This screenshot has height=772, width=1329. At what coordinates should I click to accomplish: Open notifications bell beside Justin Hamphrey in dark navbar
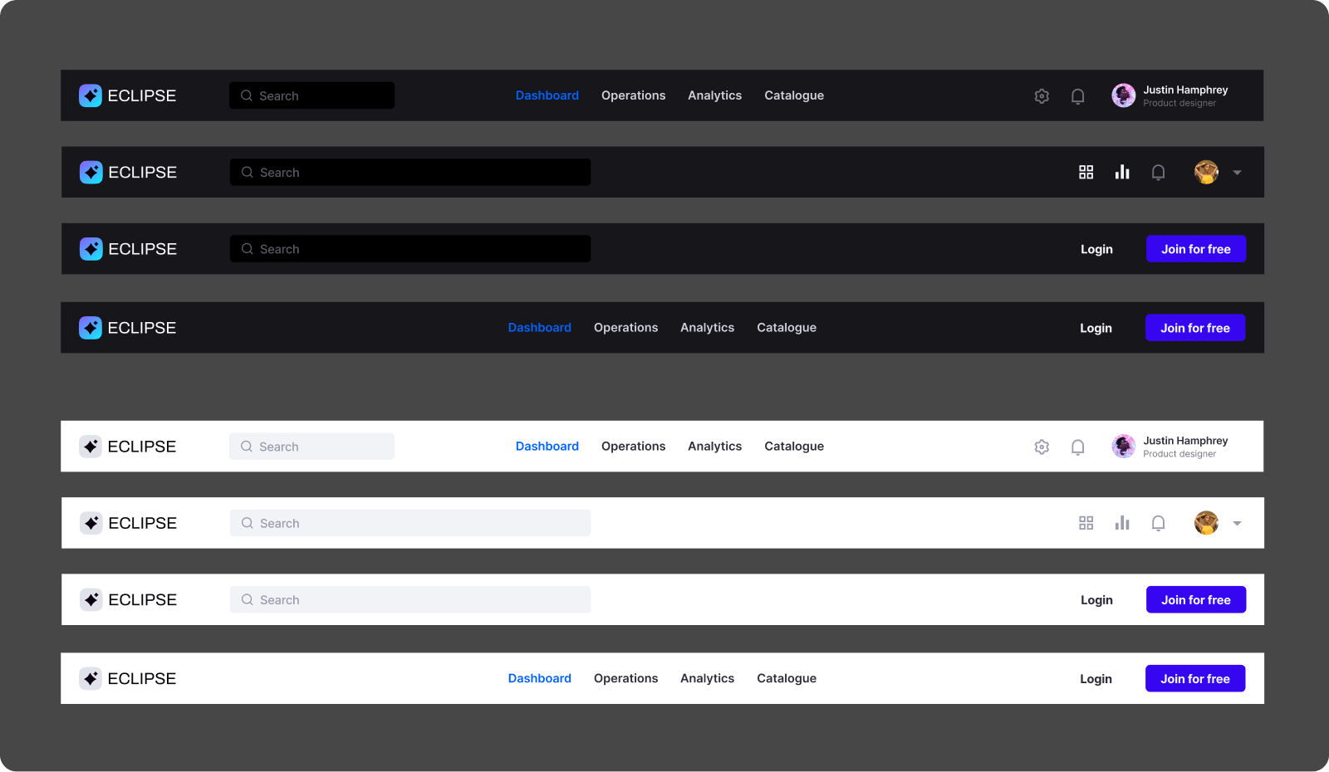pyautogui.click(x=1077, y=96)
